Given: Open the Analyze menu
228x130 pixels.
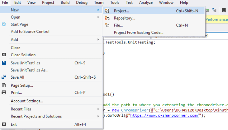Looking at the screenshot, I should (146, 2).
